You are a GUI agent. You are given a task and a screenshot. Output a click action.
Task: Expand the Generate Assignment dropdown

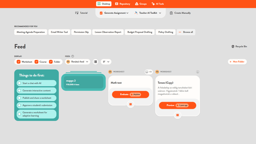click(114, 13)
